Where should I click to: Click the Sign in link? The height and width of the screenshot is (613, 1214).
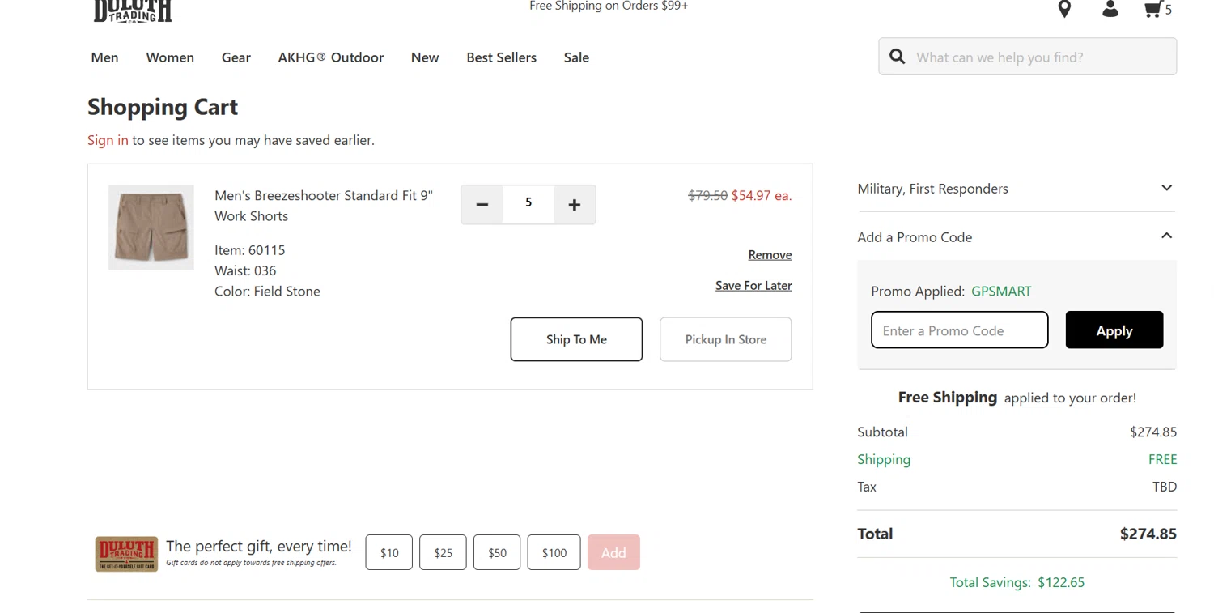pyautogui.click(x=108, y=140)
